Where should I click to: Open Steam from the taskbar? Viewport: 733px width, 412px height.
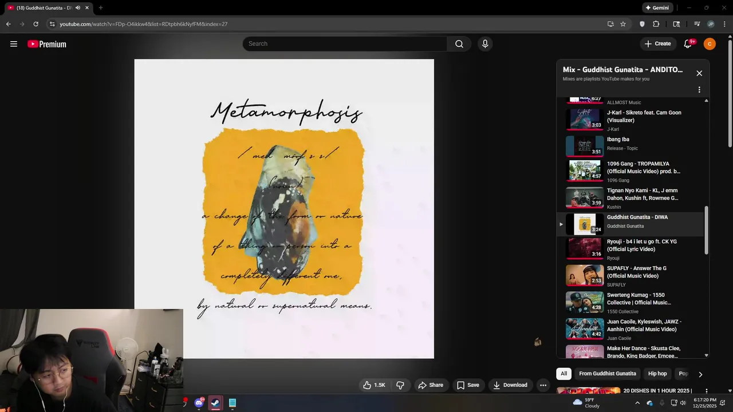215,403
